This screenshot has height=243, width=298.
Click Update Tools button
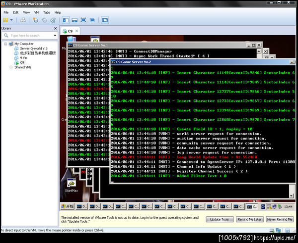pyautogui.click(x=220, y=219)
